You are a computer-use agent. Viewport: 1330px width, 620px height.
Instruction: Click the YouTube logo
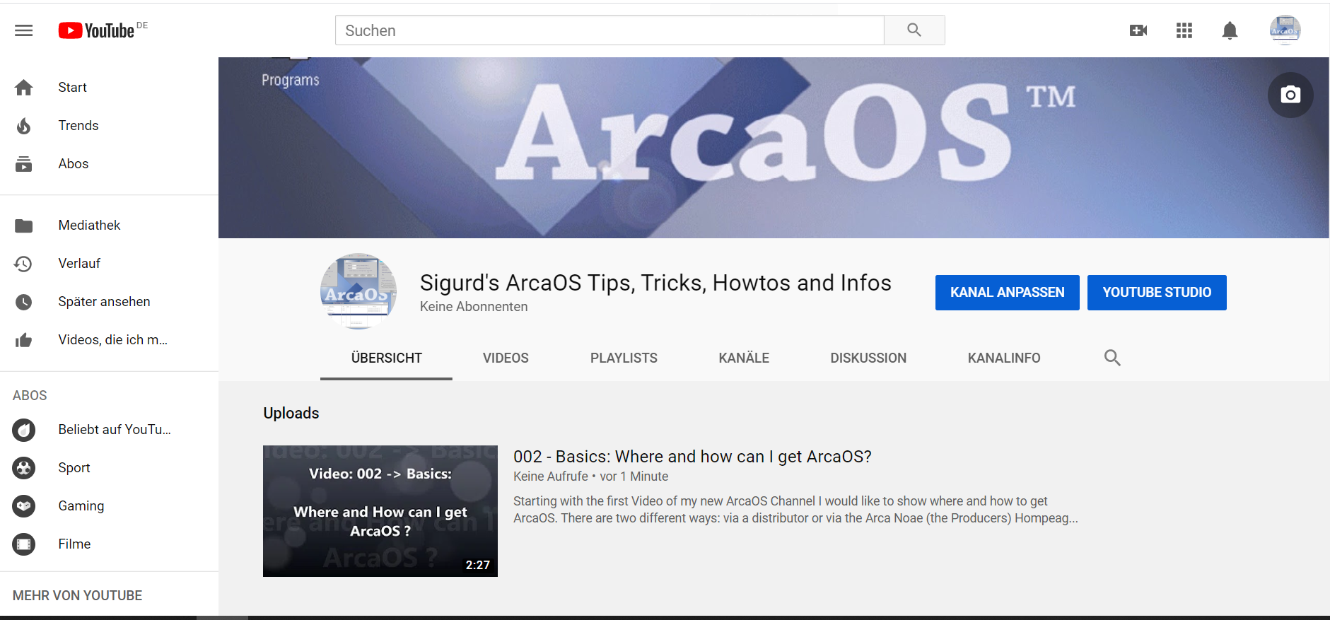(x=97, y=30)
